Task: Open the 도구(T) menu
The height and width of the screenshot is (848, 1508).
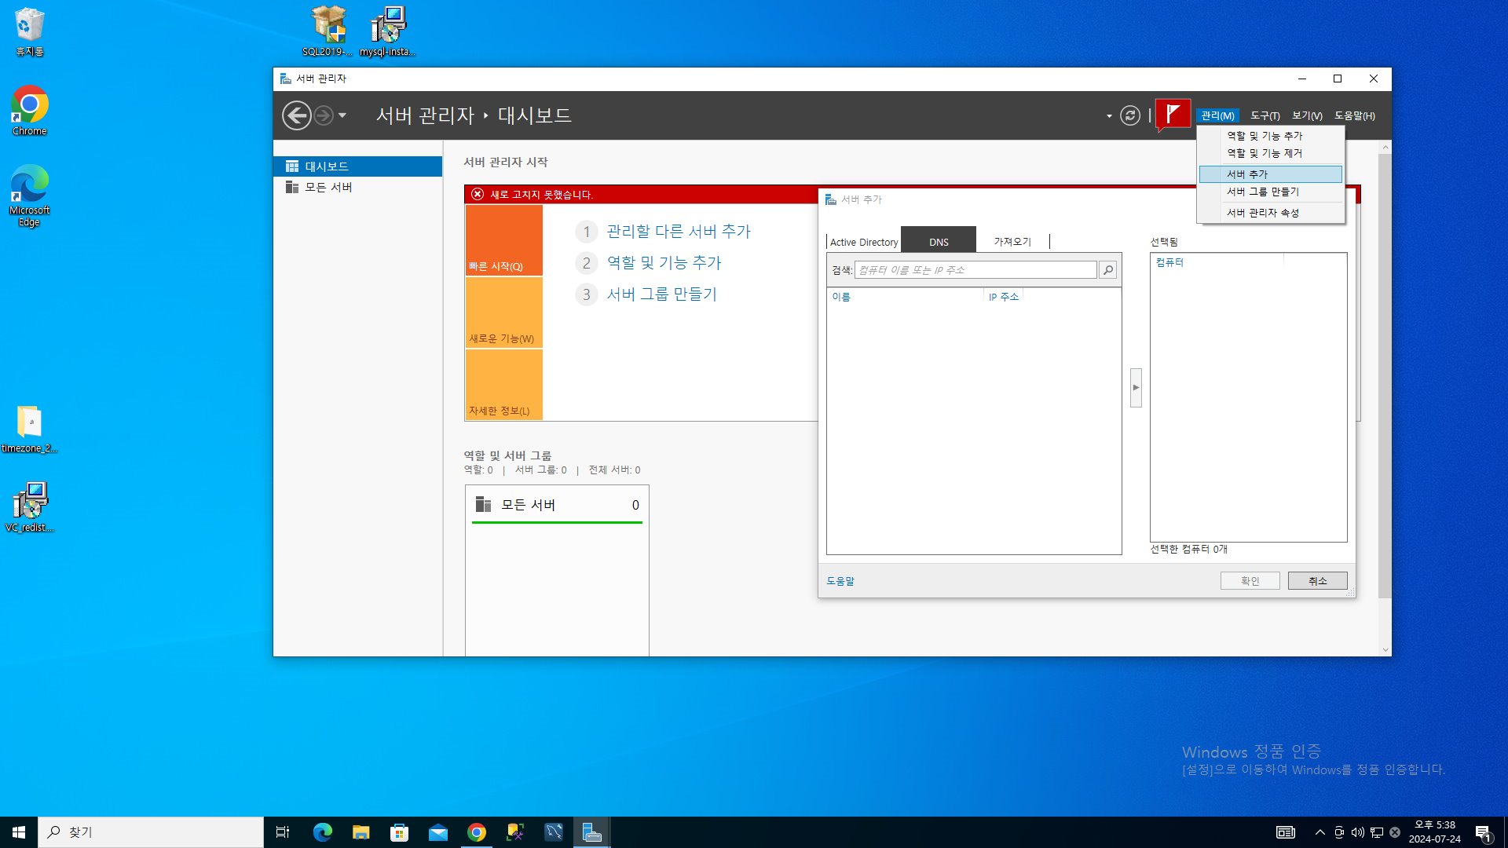Action: (x=1265, y=115)
